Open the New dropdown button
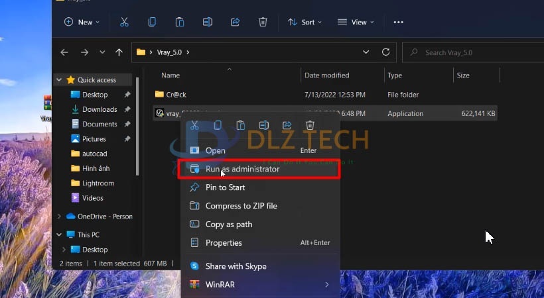This screenshot has height=298, width=544. pos(82,22)
